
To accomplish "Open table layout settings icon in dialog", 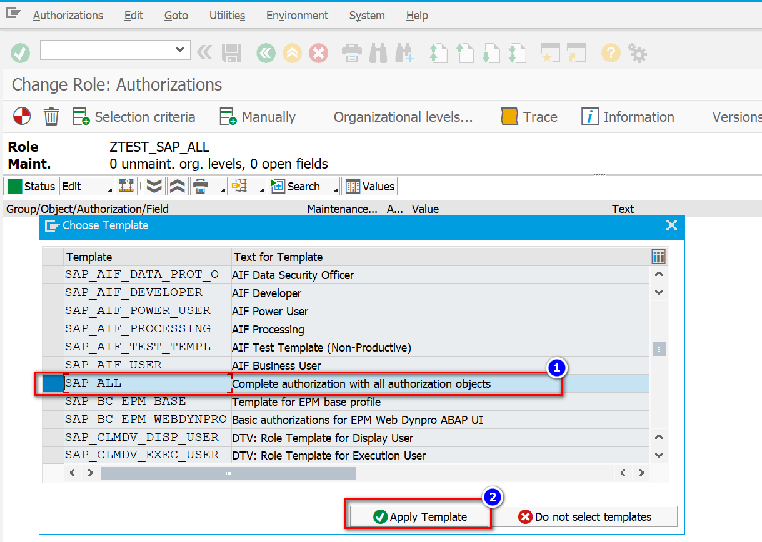I will [658, 257].
